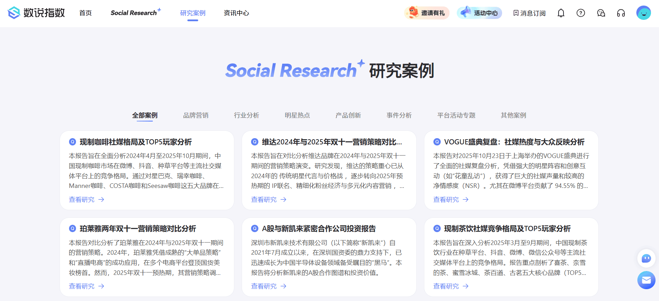Screen dimensions: 659x301
Task: Click the arrow for 现制茶饮 card's 查看研究
Action: point(465,286)
